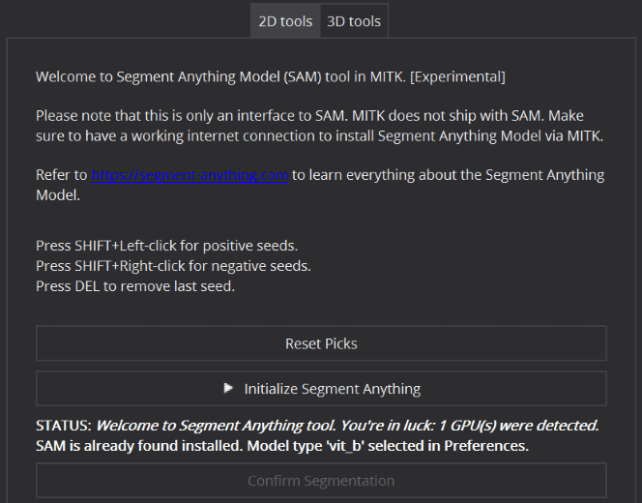Click the DEL to remove last seed line
The height and width of the screenshot is (503, 642).
[135, 286]
